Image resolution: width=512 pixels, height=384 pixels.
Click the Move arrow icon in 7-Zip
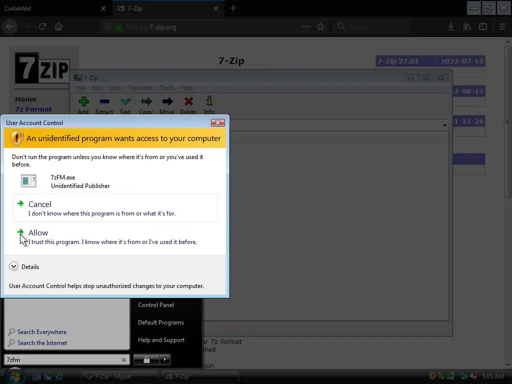pyautogui.click(x=167, y=101)
